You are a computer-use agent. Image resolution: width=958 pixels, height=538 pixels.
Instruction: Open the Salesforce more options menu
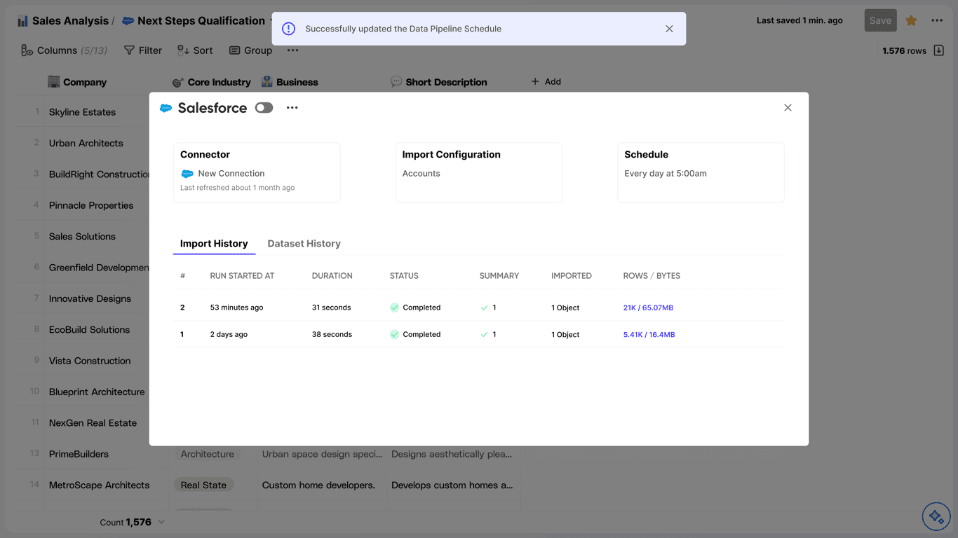point(292,108)
